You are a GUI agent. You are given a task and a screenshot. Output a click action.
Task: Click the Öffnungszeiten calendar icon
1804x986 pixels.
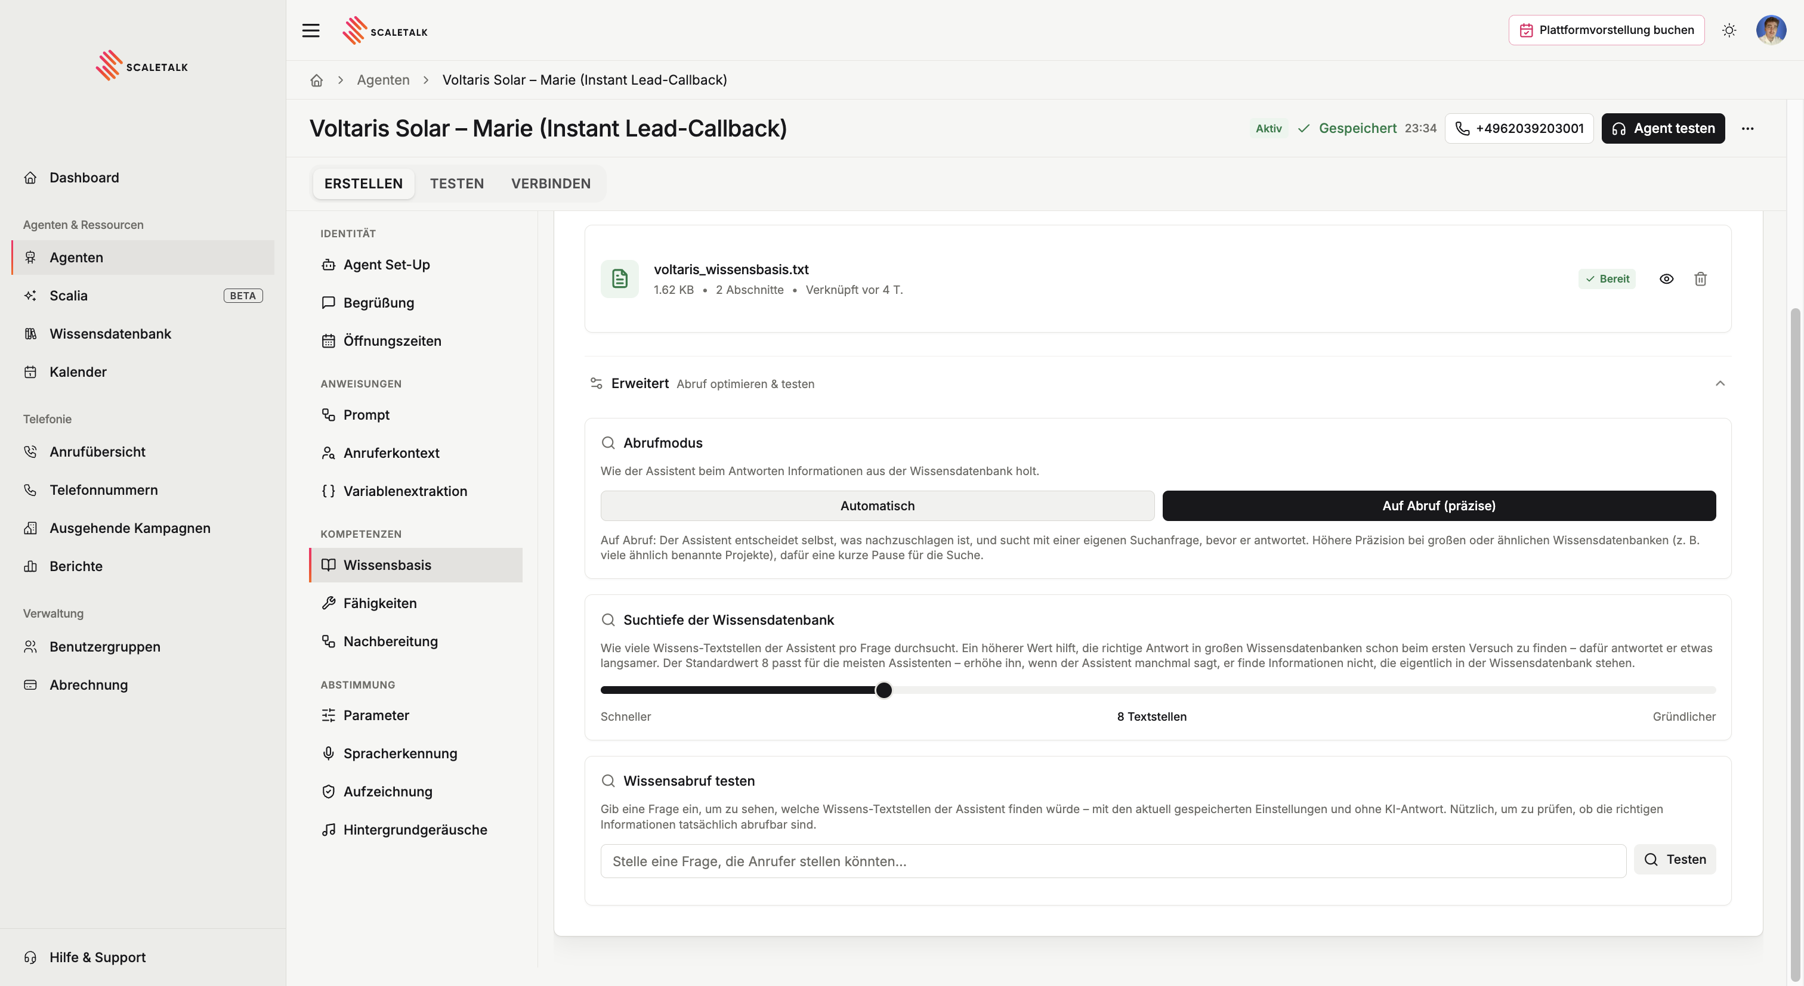329,341
